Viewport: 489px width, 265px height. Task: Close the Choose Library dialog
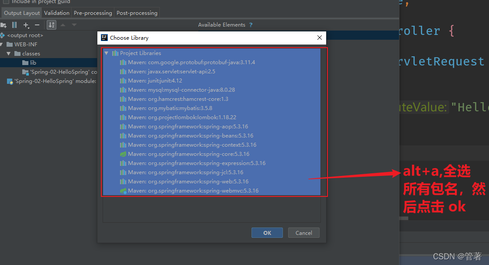point(319,38)
